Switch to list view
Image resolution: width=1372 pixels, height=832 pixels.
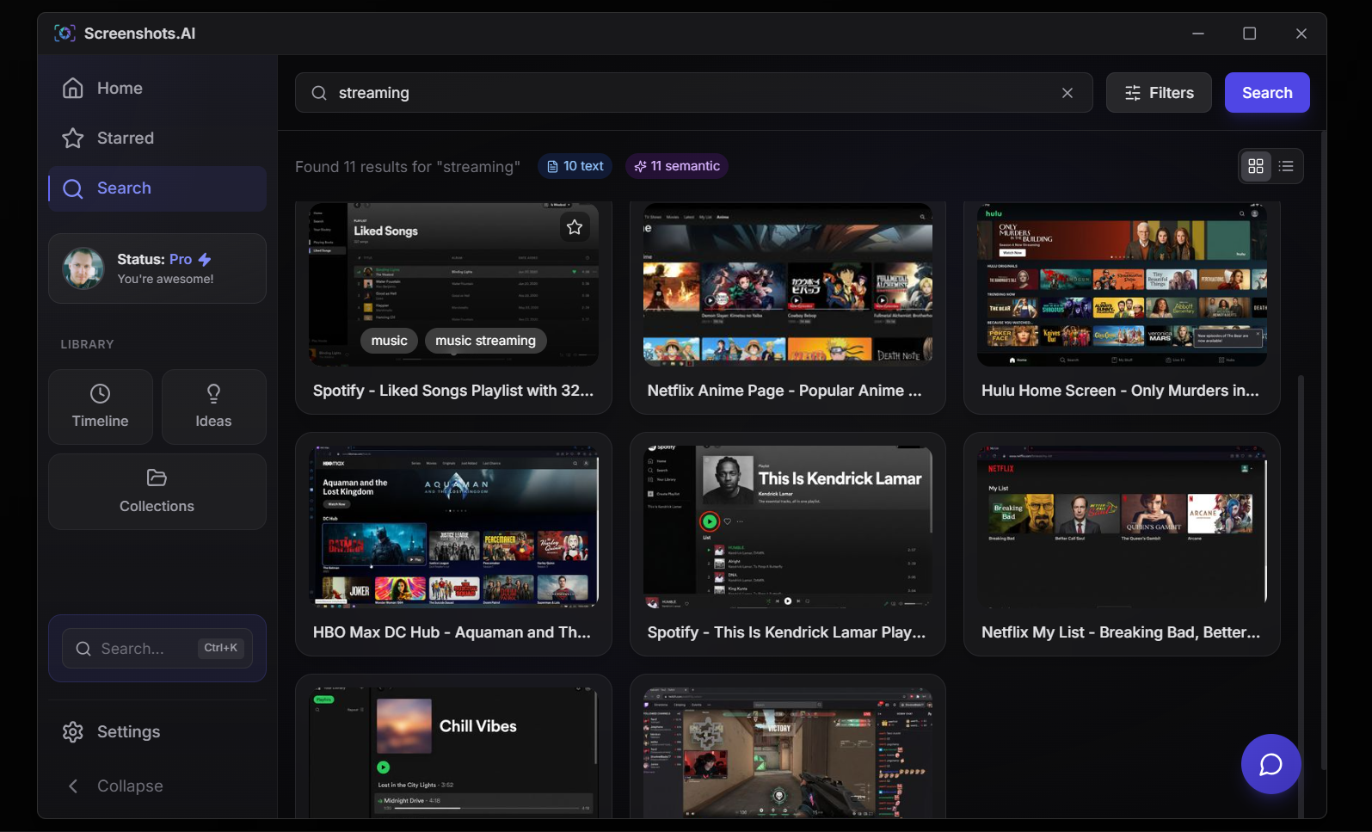tap(1286, 166)
